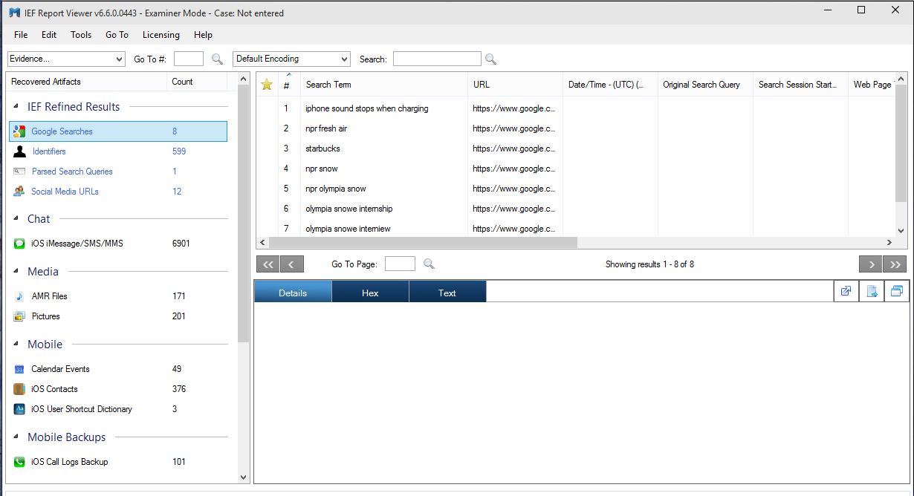Collapse the Mobile Backups category

coord(16,437)
